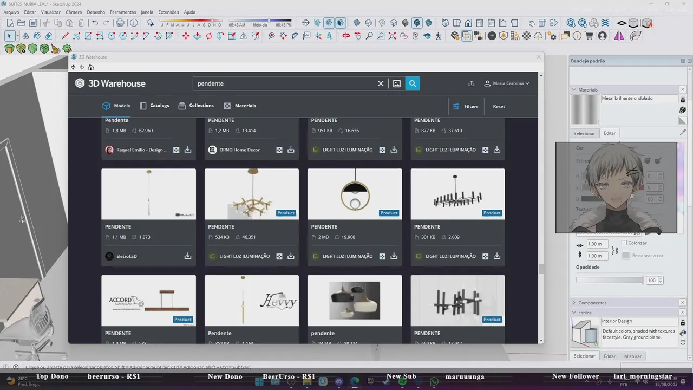Adjust the month shadow date slider
Screen dimensions: 693x390
pos(191,22)
